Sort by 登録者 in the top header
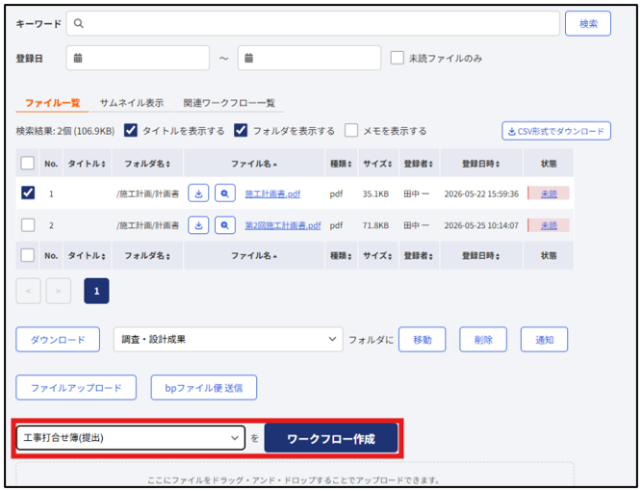642x491 pixels. [419, 164]
